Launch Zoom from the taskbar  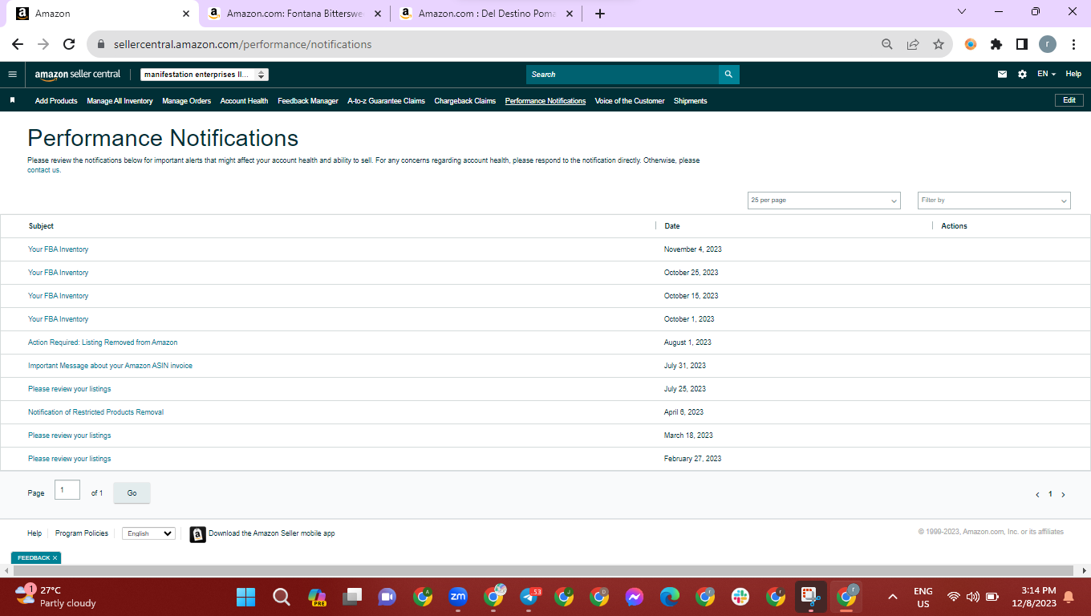tap(458, 597)
